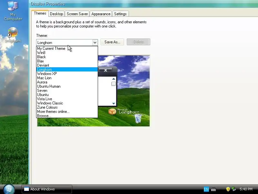
Task: Switch to the Desktop tab
Action: (x=56, y=14)
